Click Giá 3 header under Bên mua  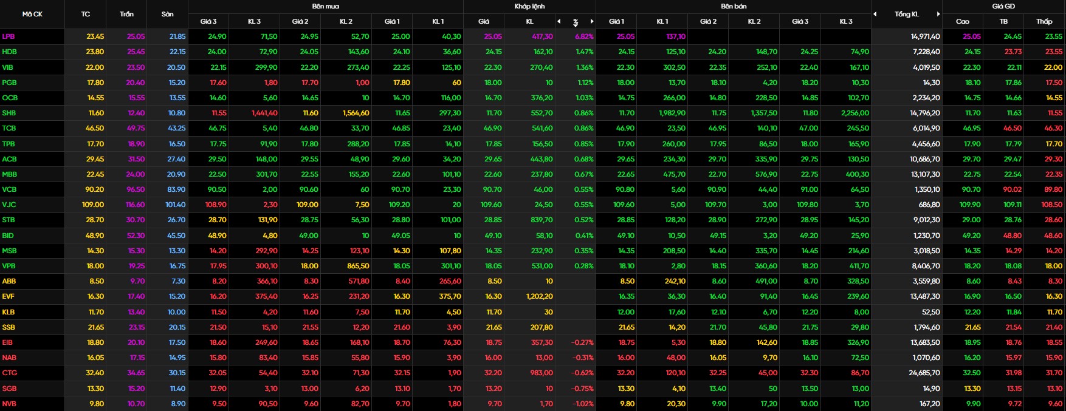(x=208, y=21)
